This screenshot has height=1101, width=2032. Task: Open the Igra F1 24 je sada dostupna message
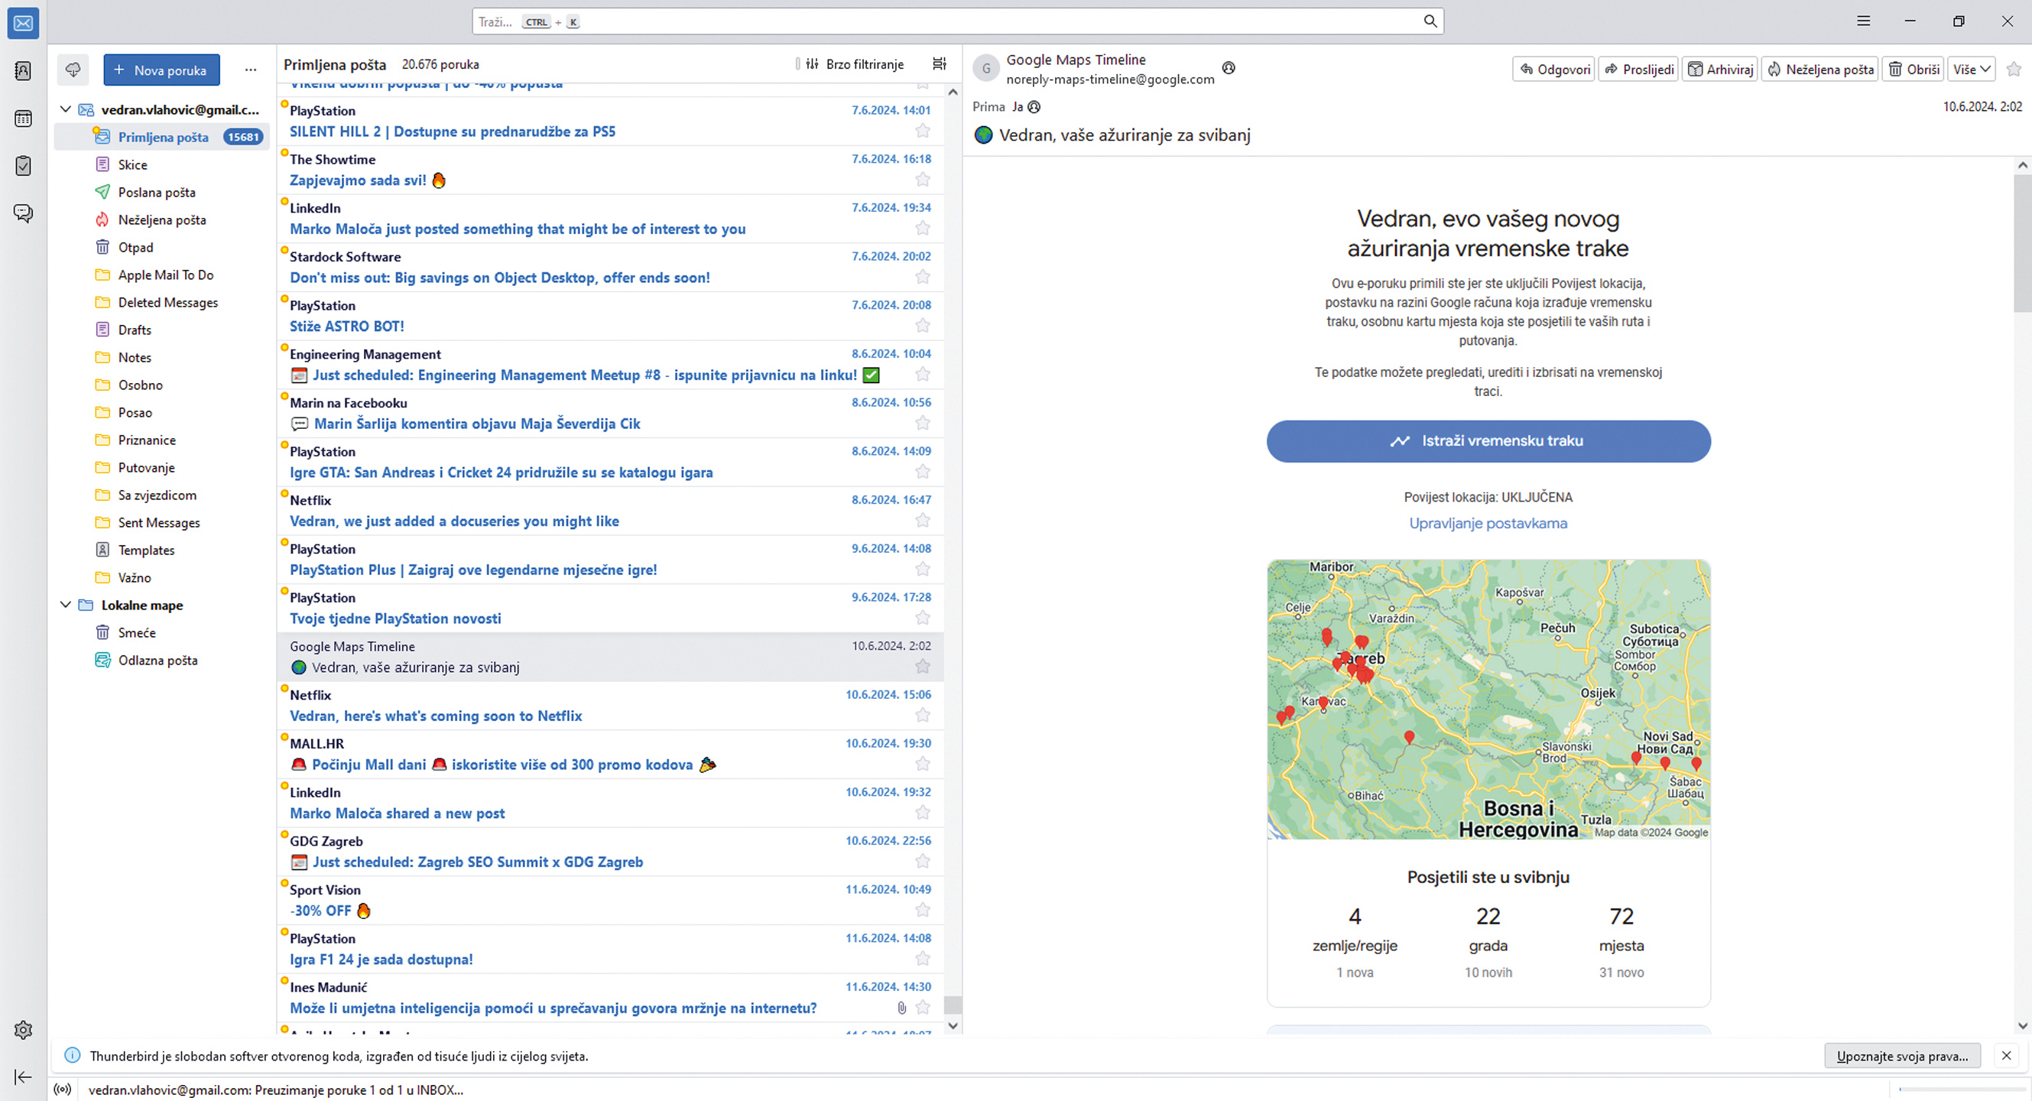coord(611,949)
